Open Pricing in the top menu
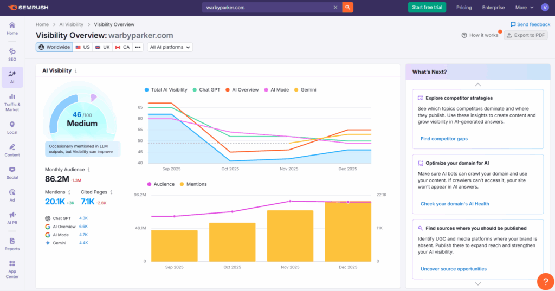 pyautogui.click(x=464, y=8)
